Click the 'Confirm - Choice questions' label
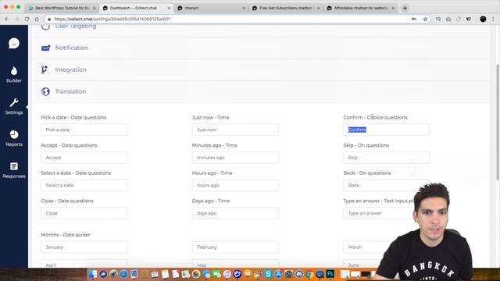 coord(375,118)
